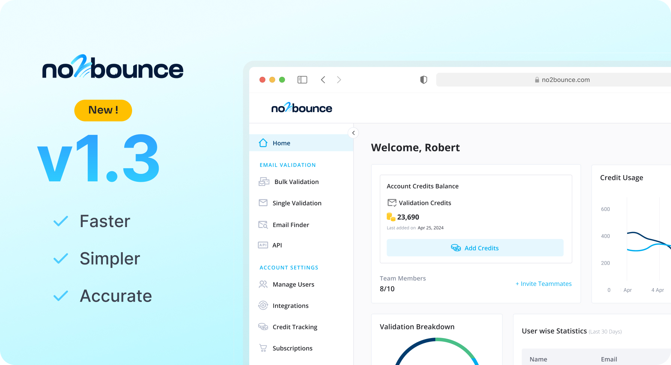The width and height of the screenshot is (671, 365).
Task: Click the browser back arrow
Action: [x=323, y=79]
